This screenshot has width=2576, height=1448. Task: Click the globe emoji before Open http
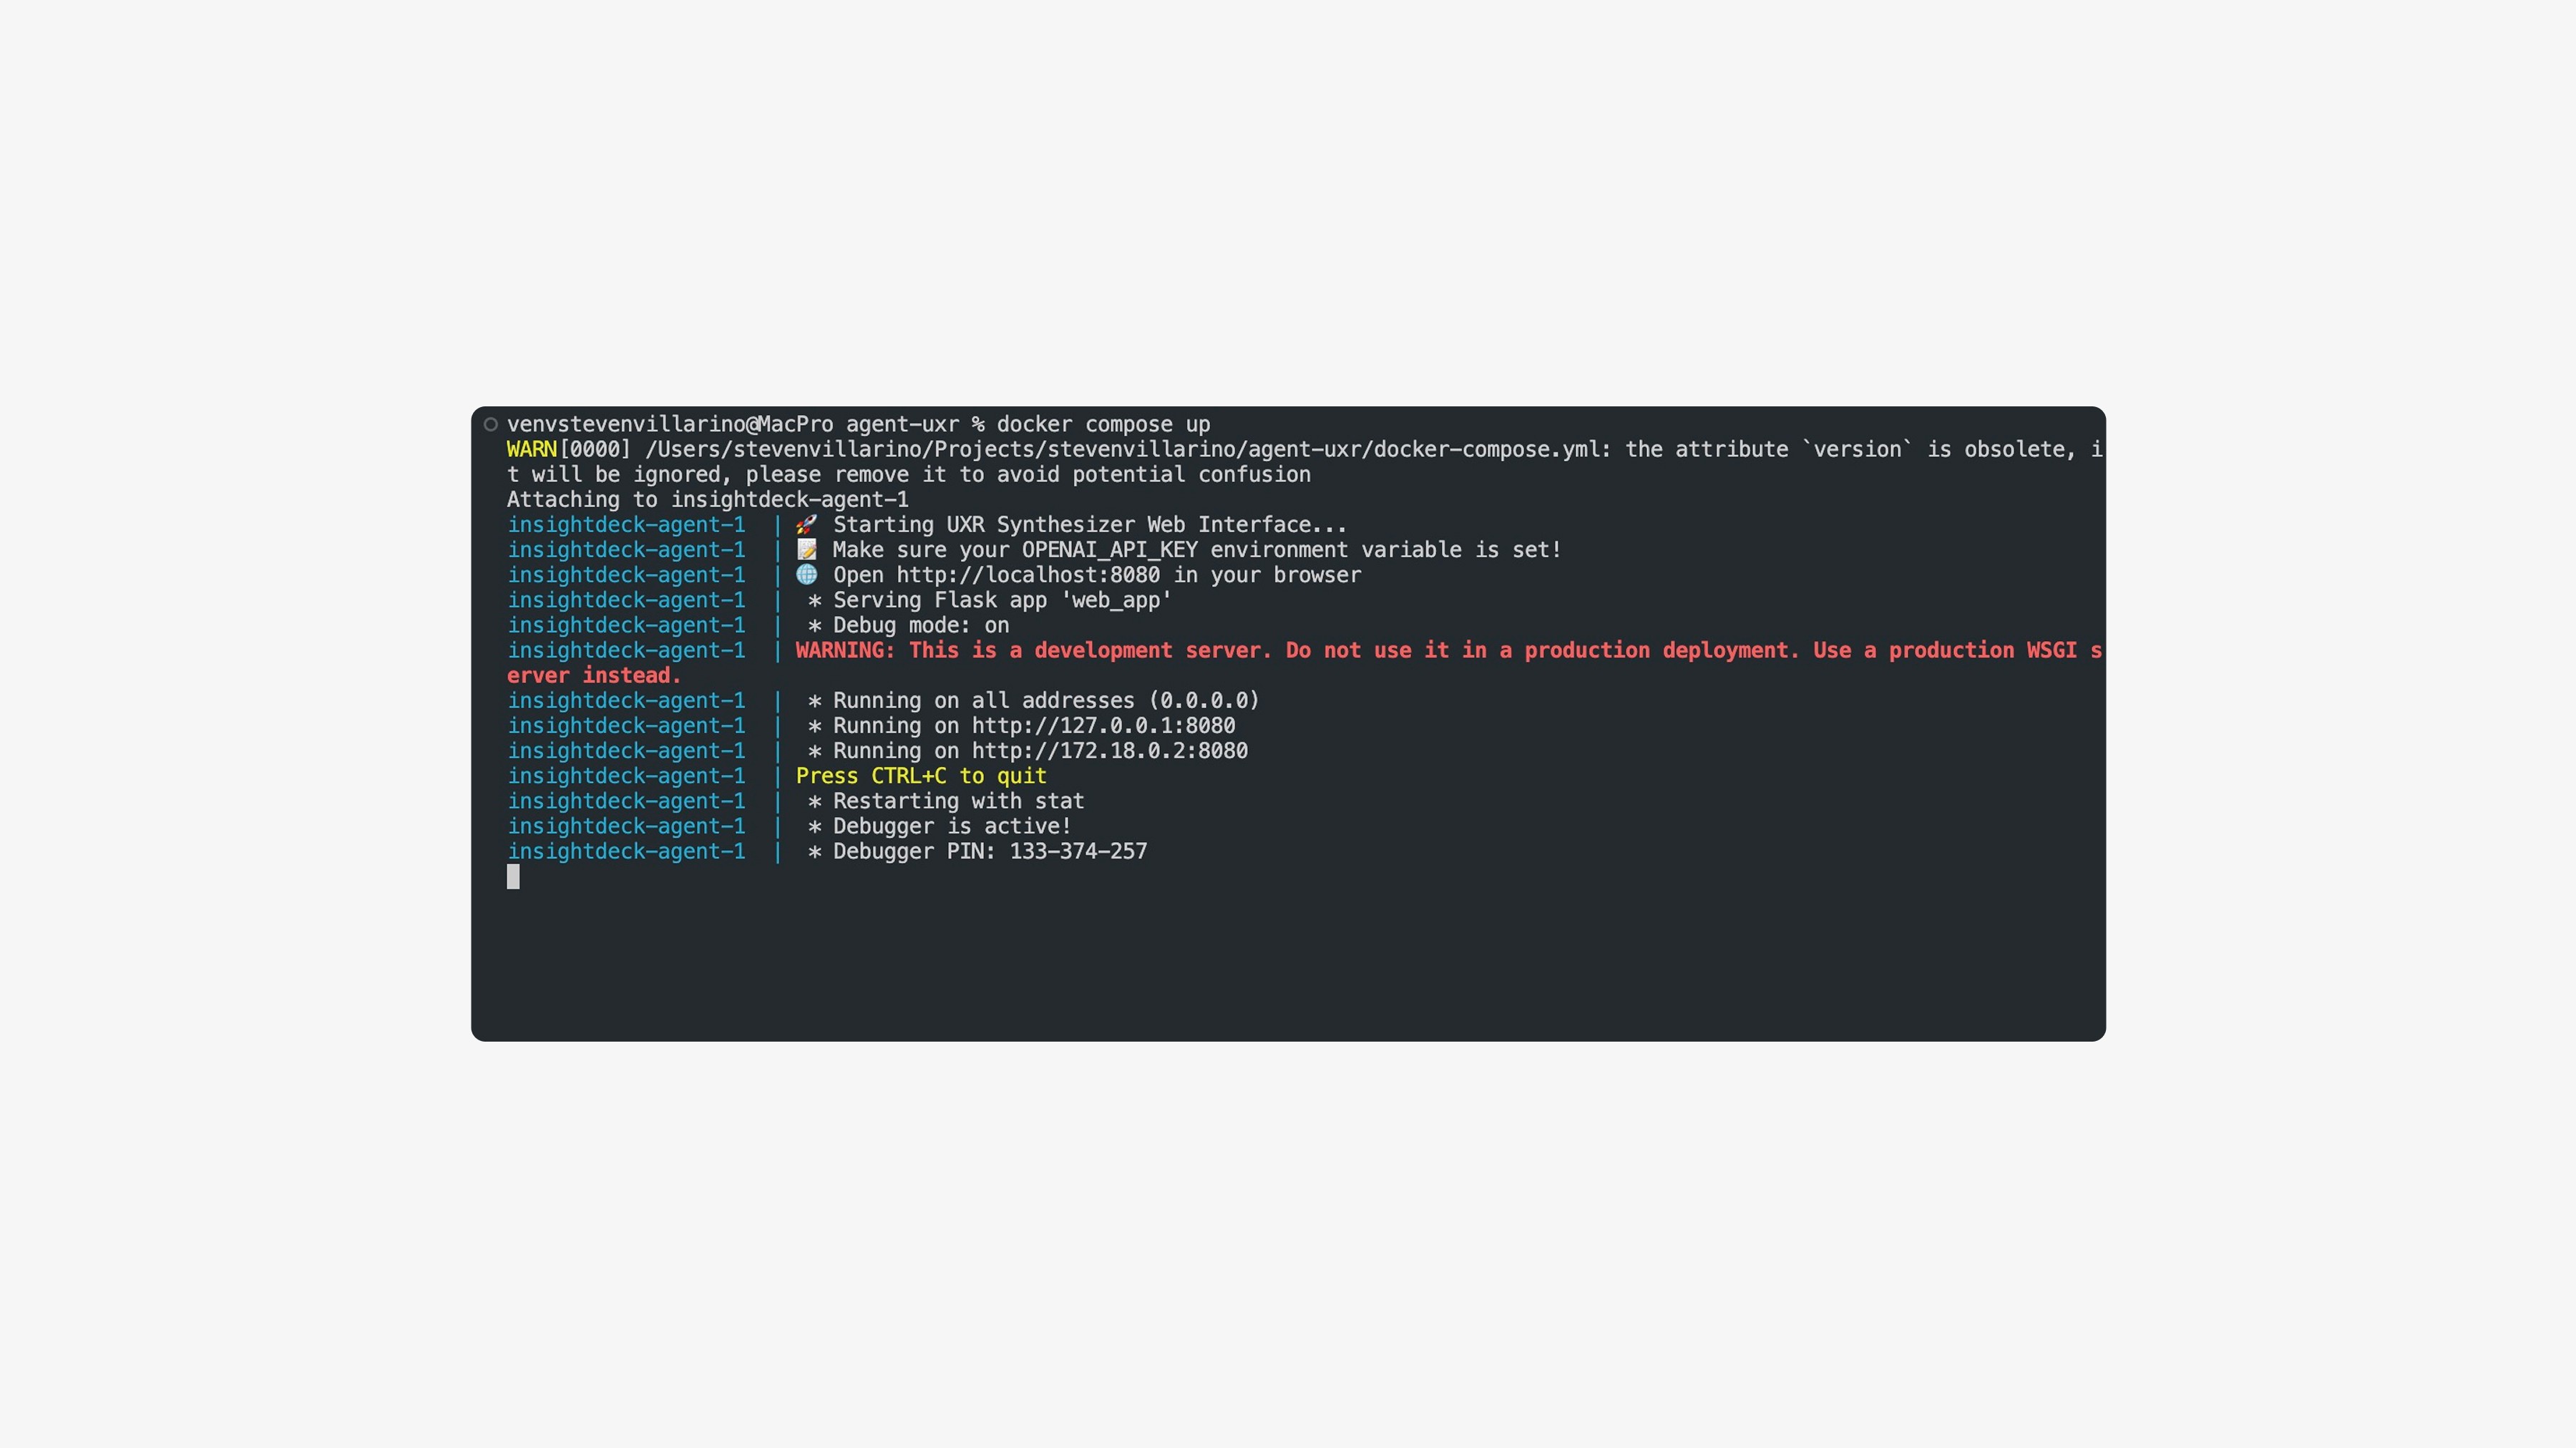tap(806, 575)
